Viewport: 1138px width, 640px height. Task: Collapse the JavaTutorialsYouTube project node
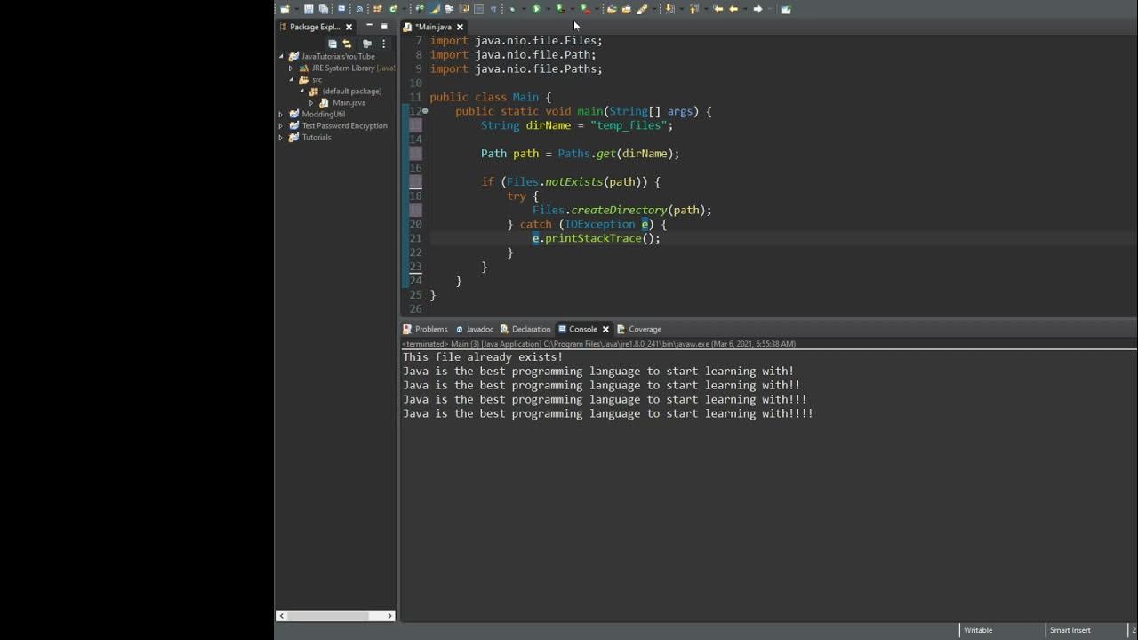coord(281,56)
